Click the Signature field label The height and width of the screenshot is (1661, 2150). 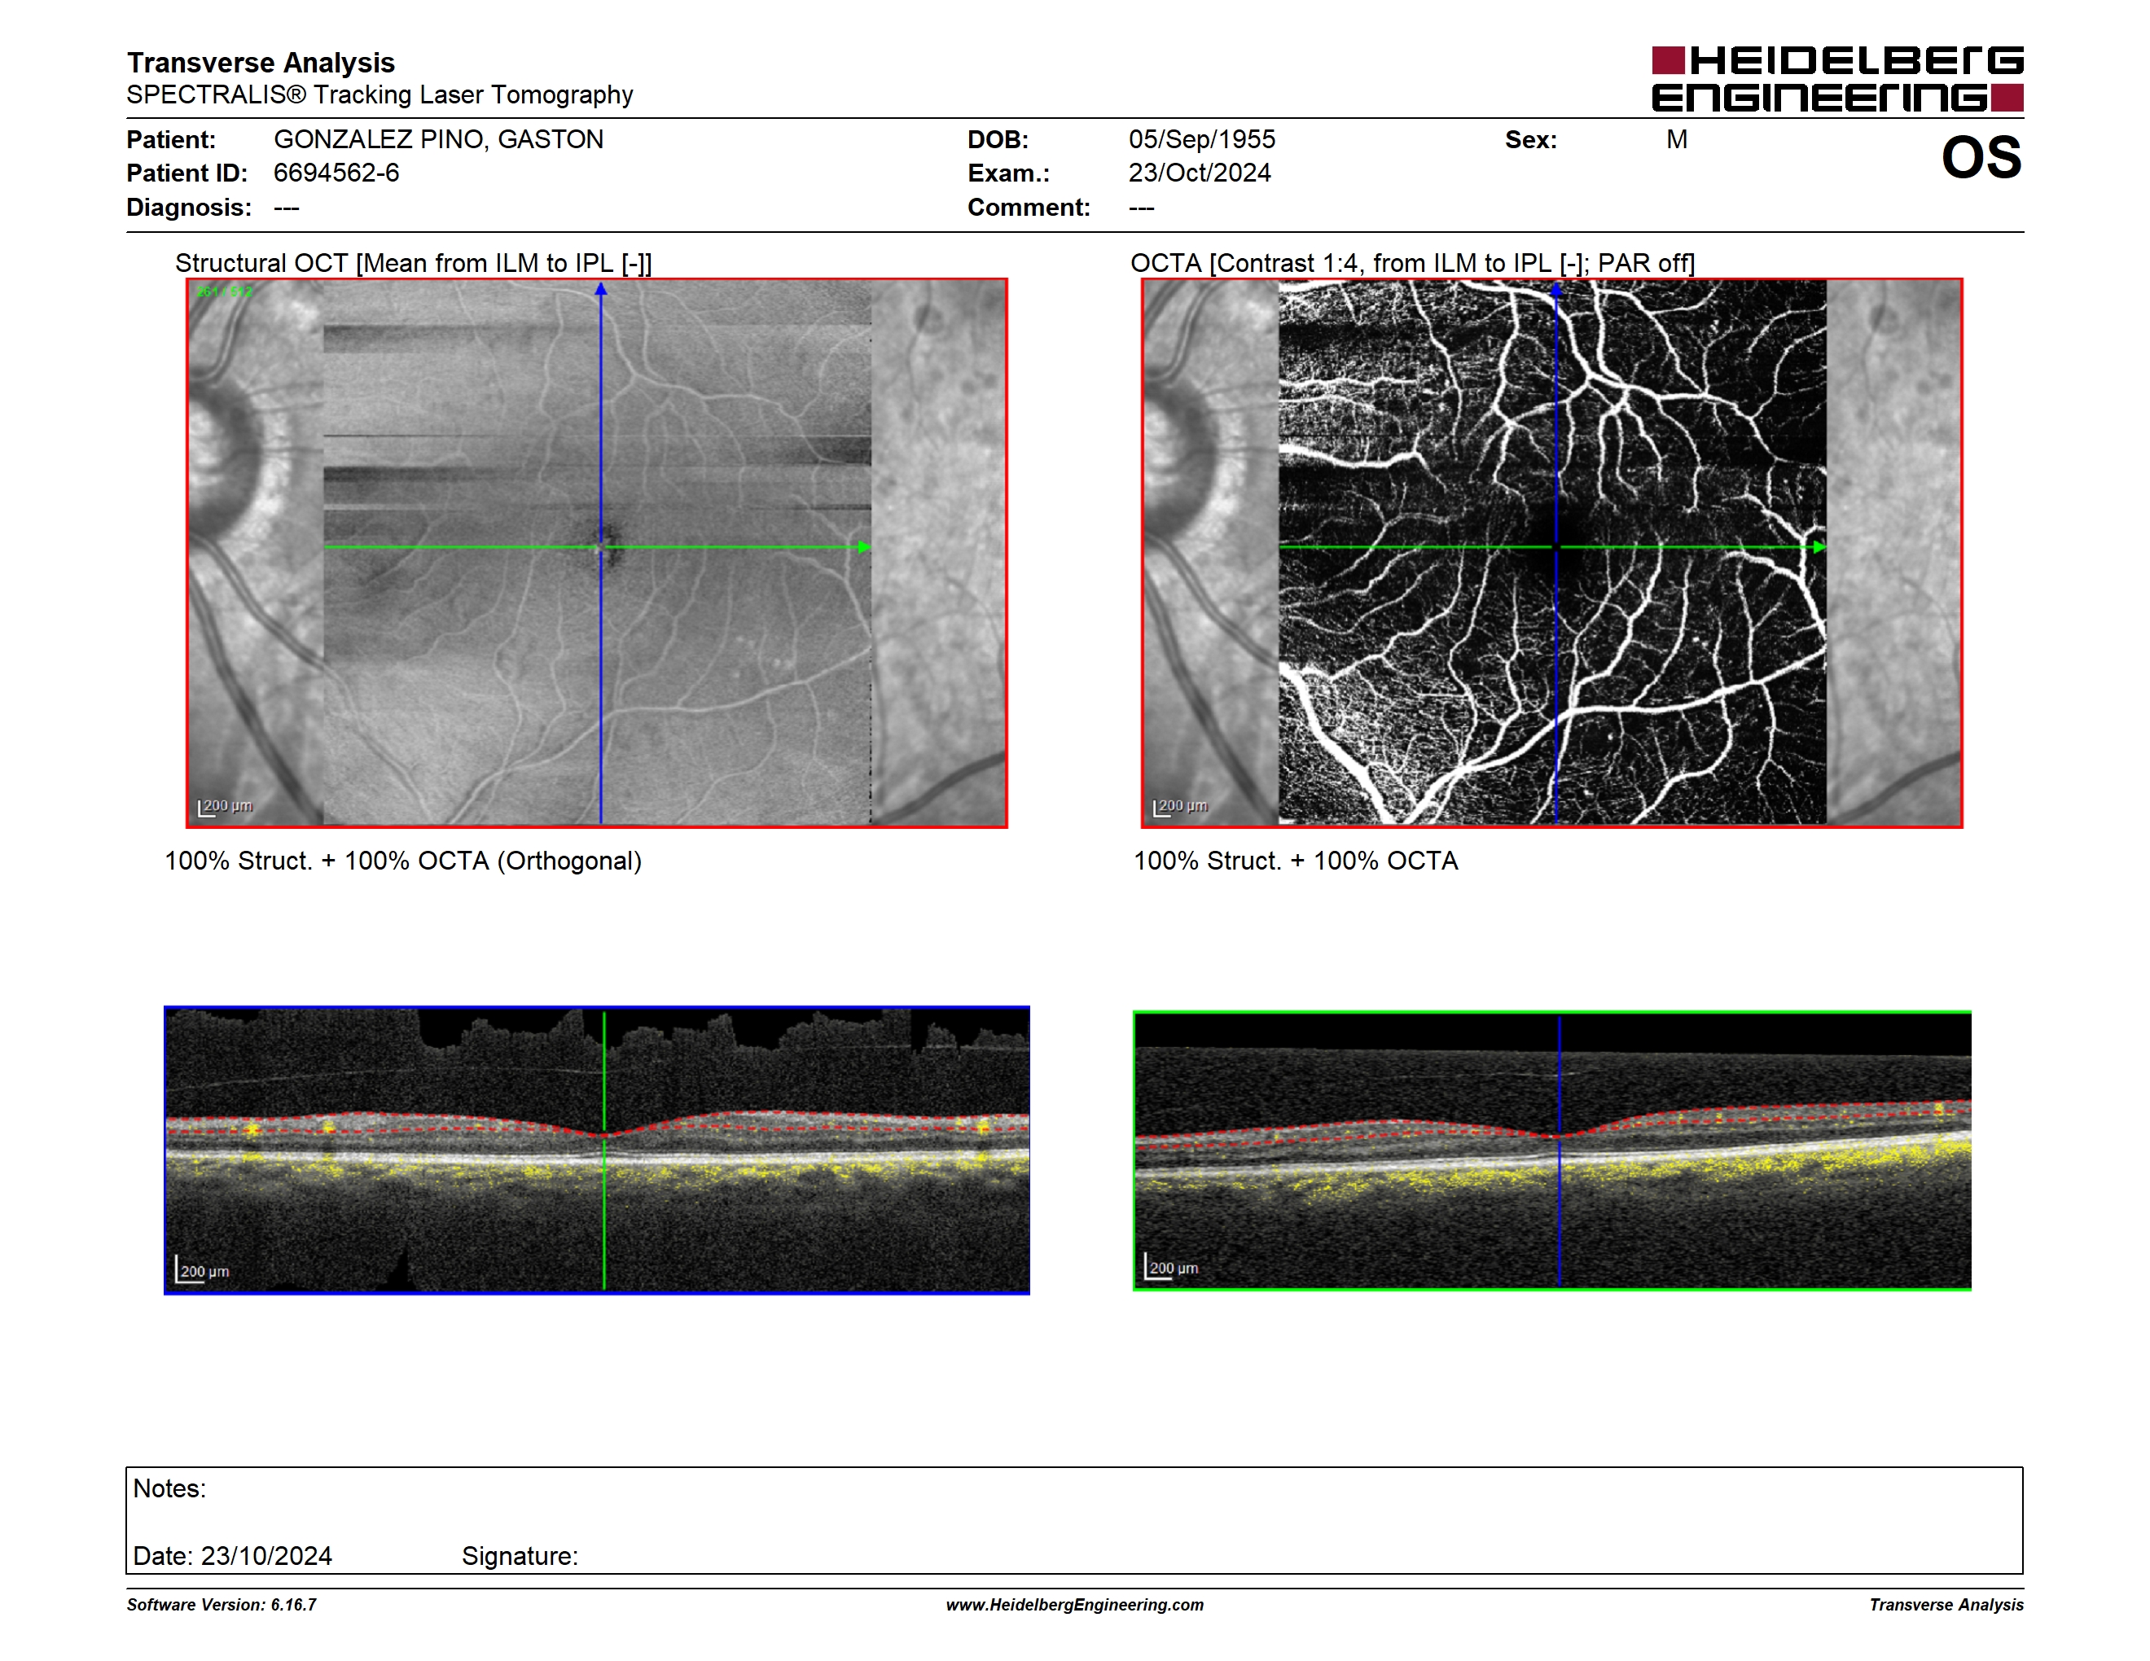[x=520, y=1556]
